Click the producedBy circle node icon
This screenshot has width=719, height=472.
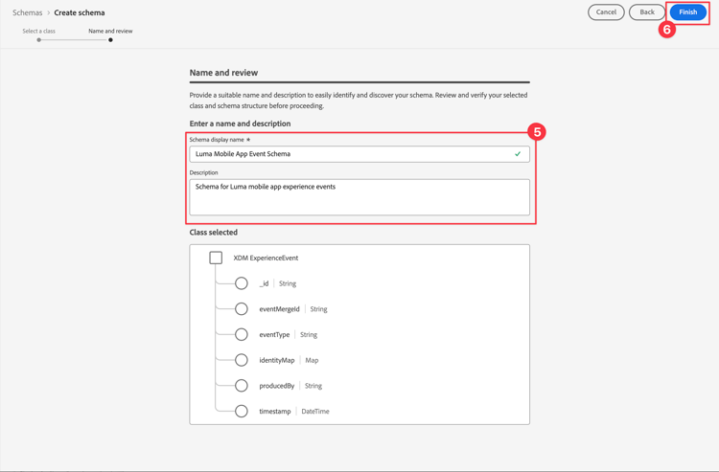tap(242, 386)
